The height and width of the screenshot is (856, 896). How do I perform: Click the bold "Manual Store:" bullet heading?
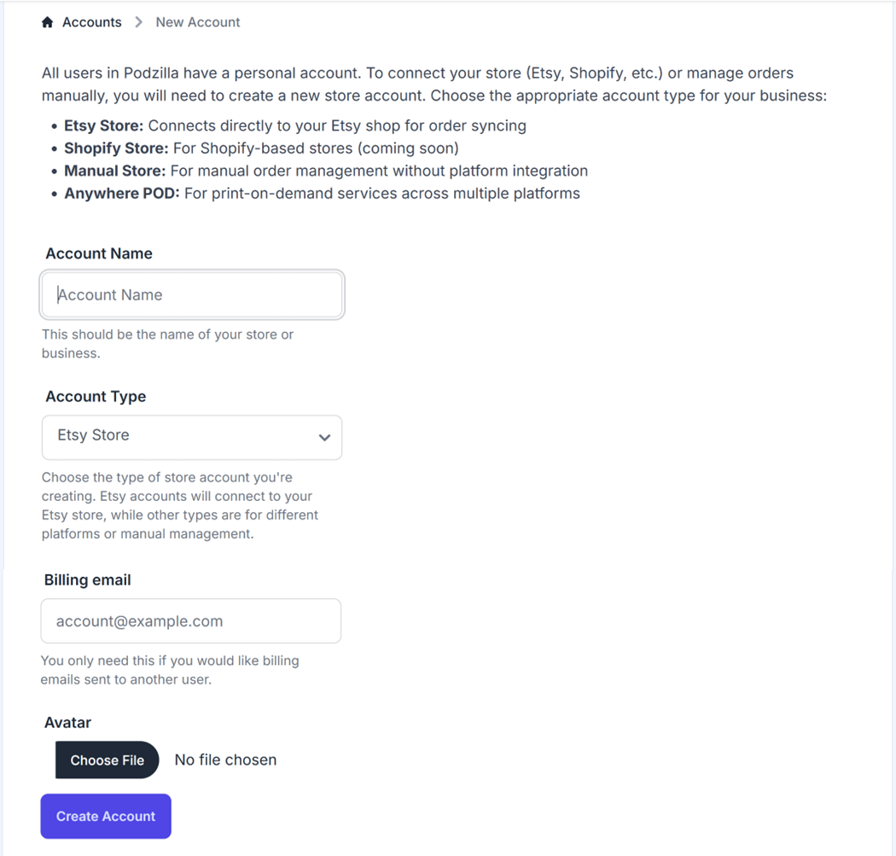pos(115,171)
